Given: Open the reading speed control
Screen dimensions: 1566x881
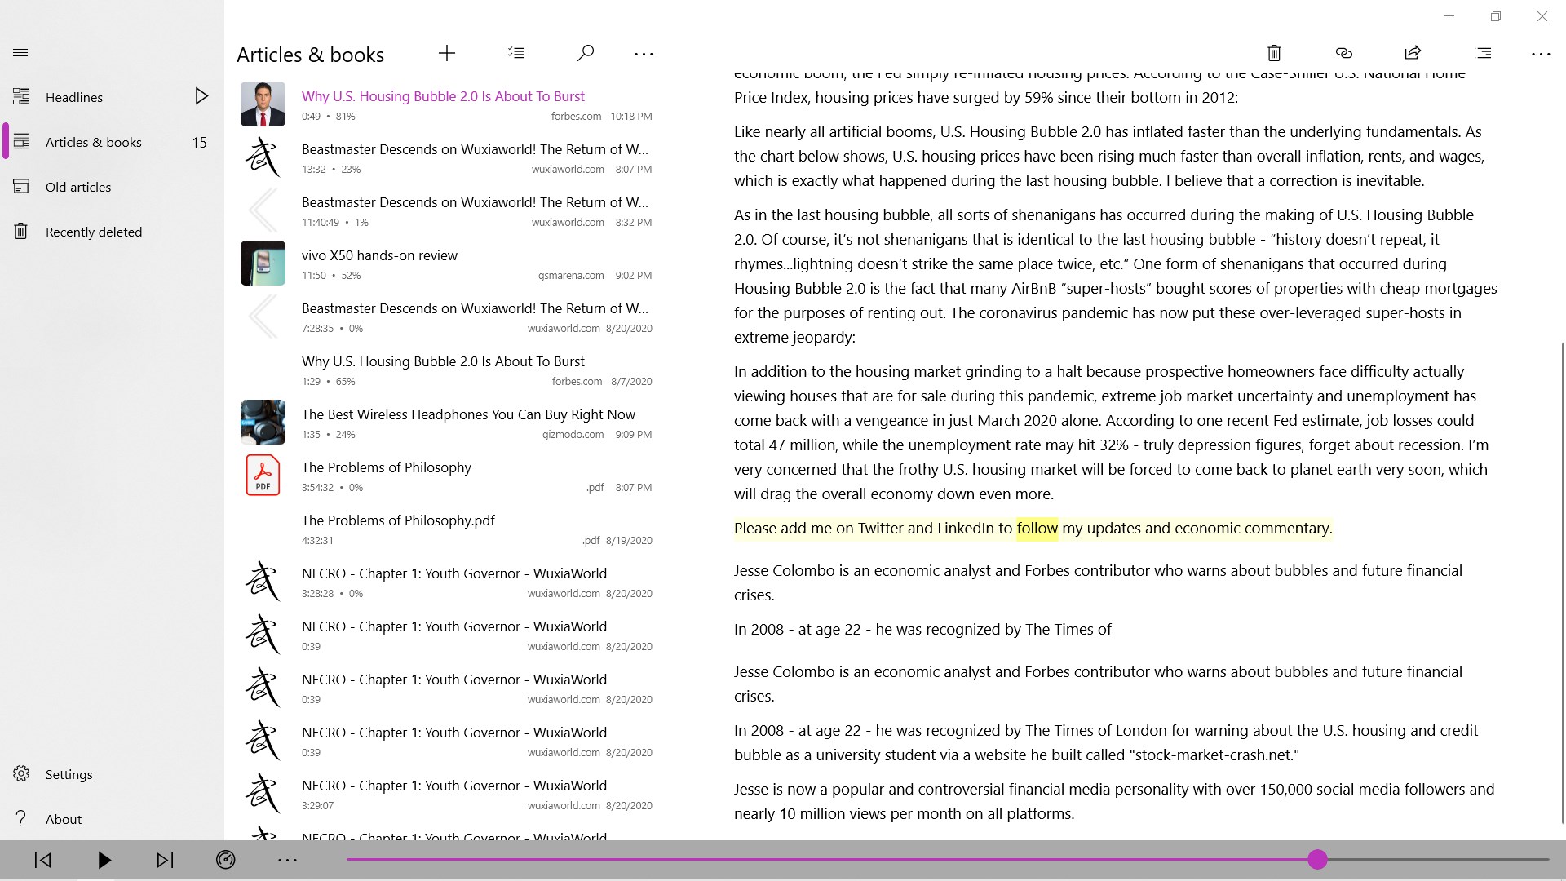Looking at the screenshot, I should coord(226,860).
